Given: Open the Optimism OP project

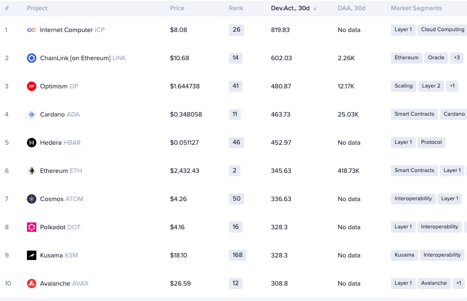Looking at the screenshot, I should (59, 86).
